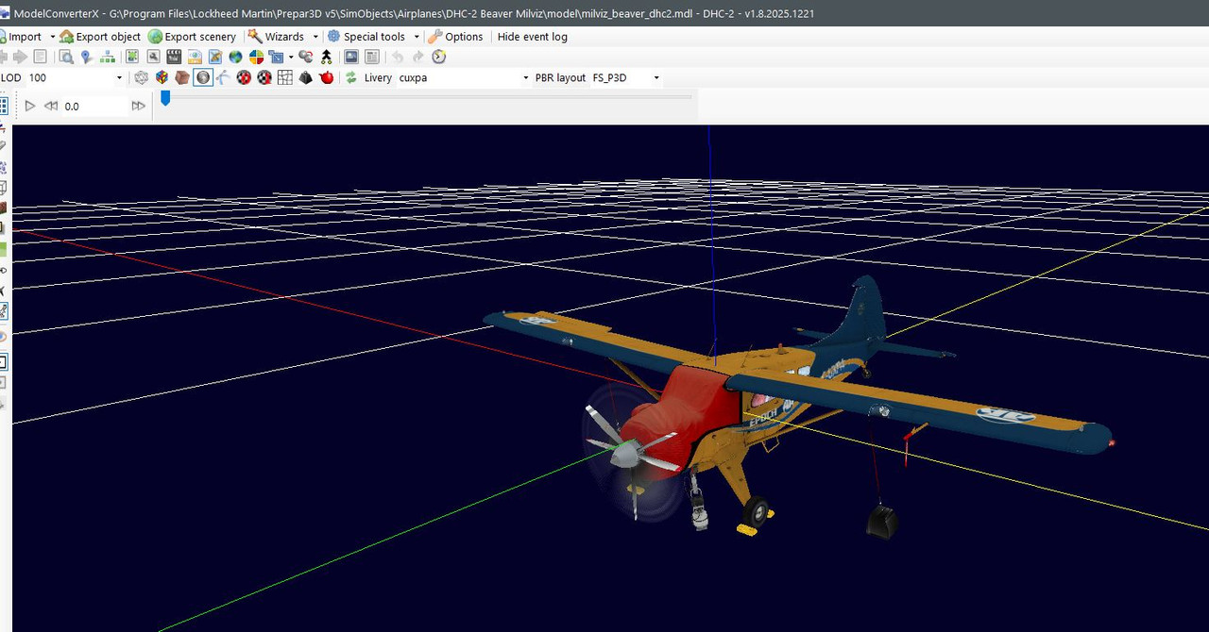Screen dimensions: 1209x632
Task: Click the stopwatch icon in the toolbar
Action: (439, 58)
